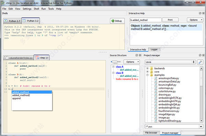Close the Interactive Help panel
Viewport: 206px width, 136px height.
(x=203, y=13)
